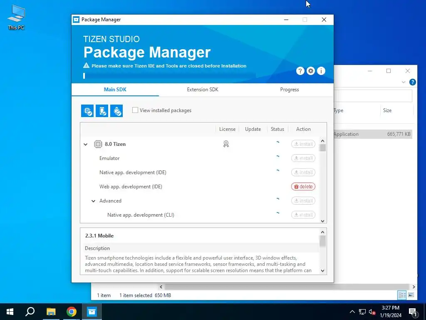Select the Emulator row
This screenshot has height=320, width=426.
coord(200,158)
